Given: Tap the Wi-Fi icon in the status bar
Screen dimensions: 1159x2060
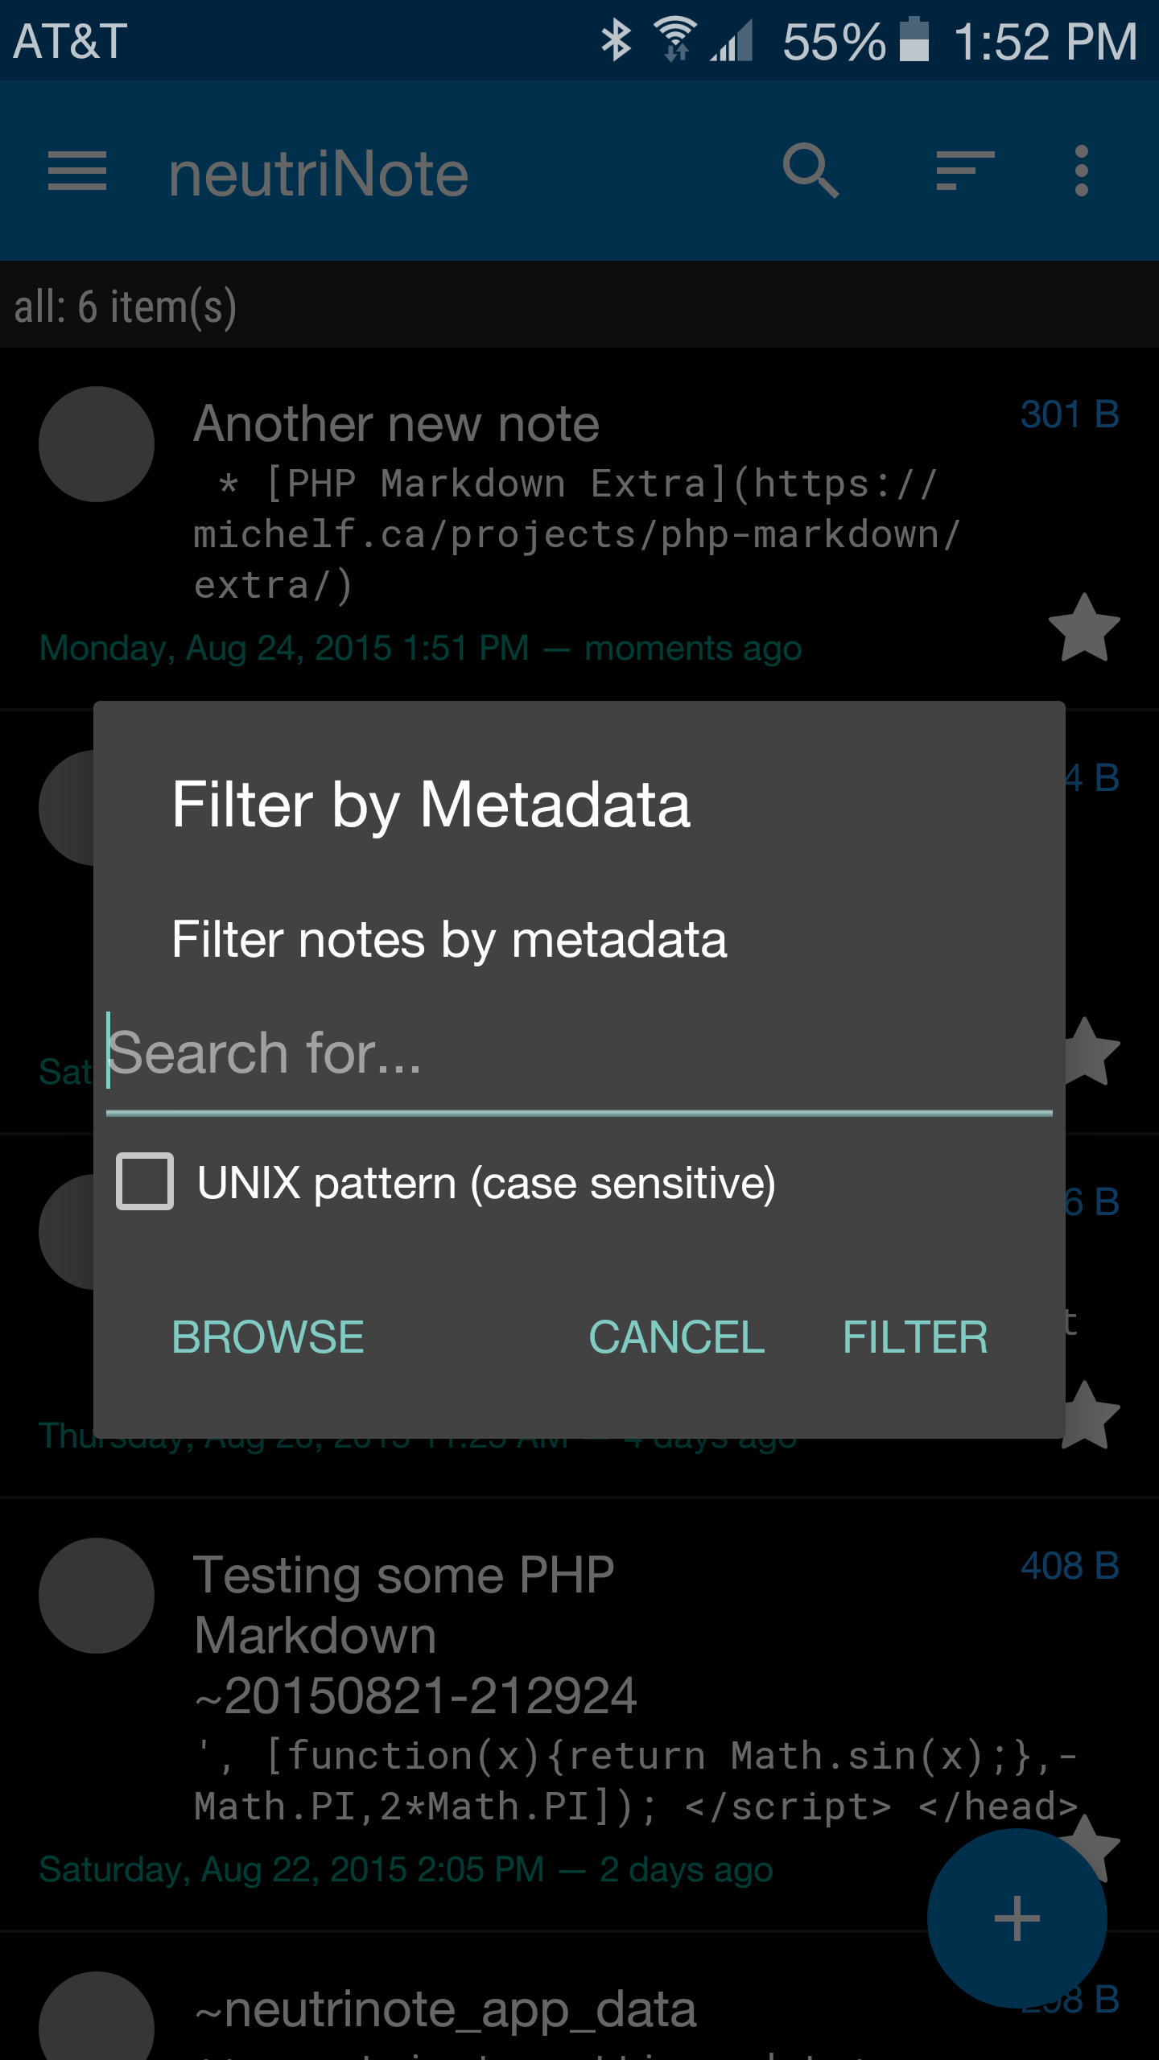Looking at the screenshot, I should (674, 39).
